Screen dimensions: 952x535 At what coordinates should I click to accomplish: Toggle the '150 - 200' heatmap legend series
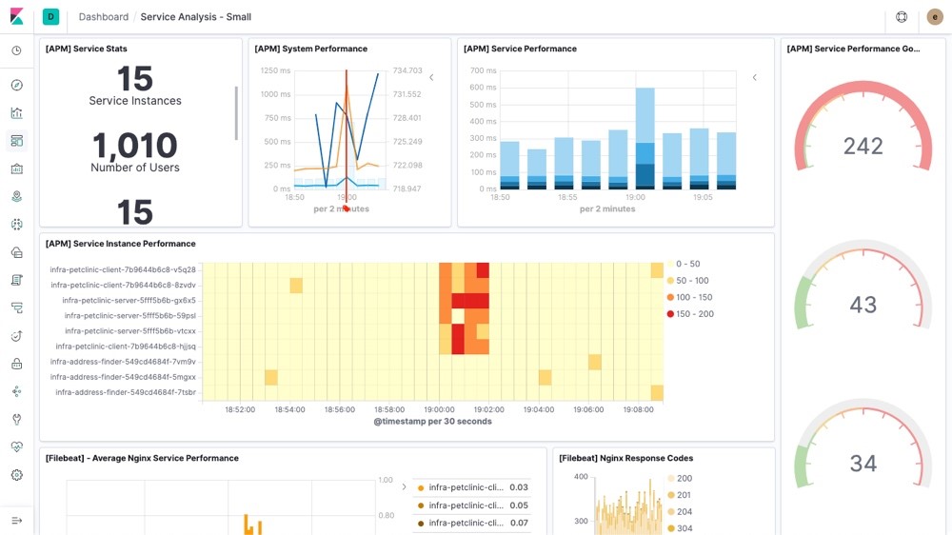point(694,314)
